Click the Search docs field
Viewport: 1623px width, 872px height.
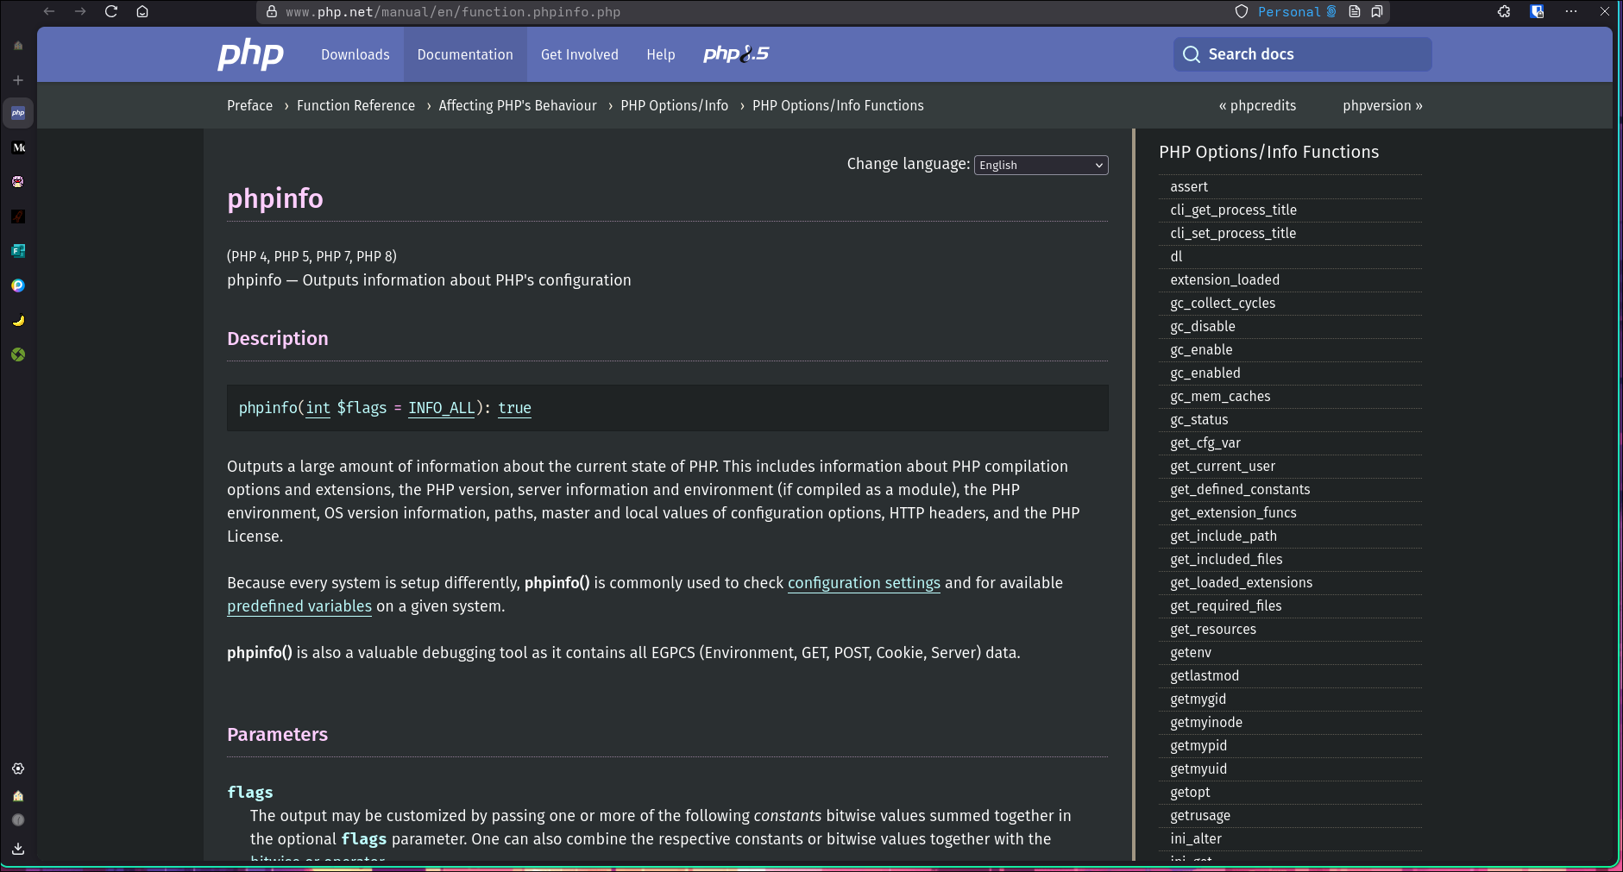pos(1302,54)
